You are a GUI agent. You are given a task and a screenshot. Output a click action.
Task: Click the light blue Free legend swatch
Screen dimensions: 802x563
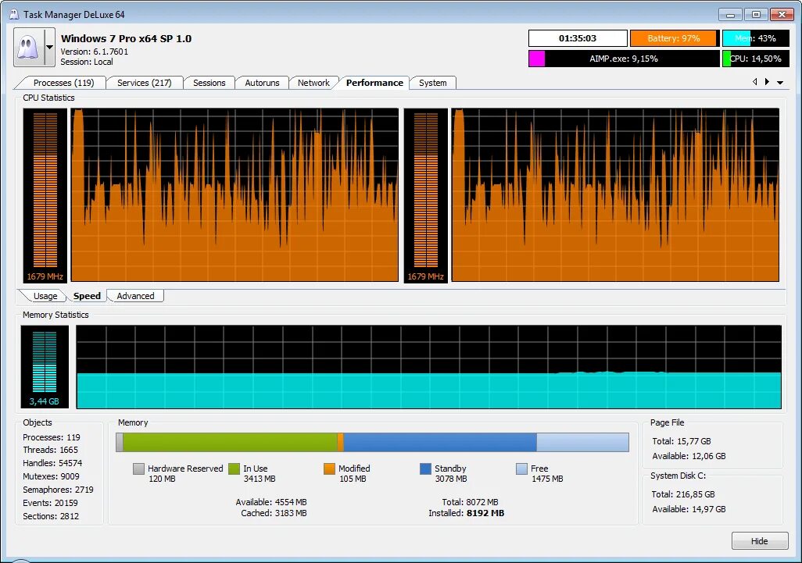click(x=521, y=469)
